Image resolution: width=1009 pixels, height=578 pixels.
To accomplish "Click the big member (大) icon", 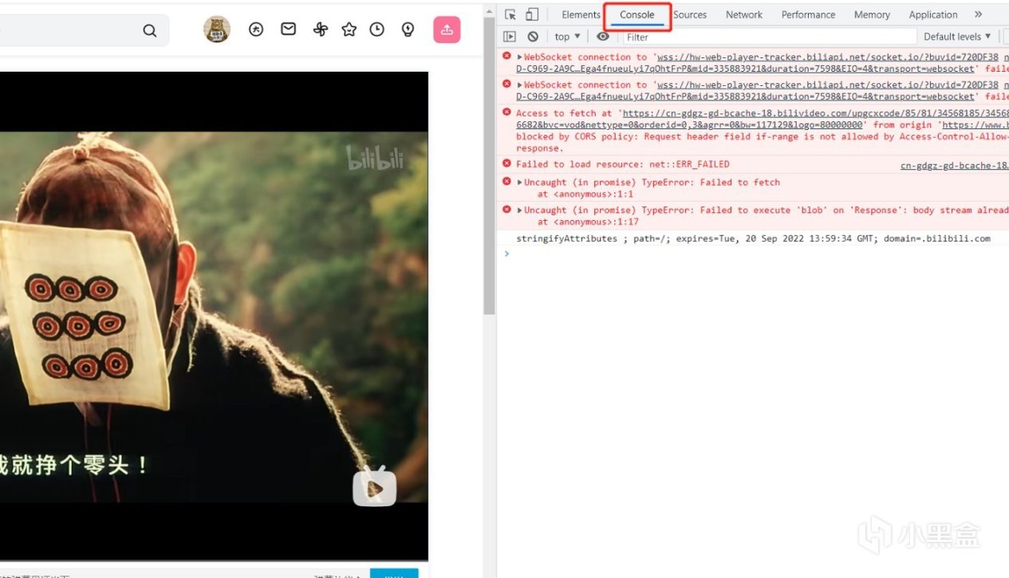I will [x=256, y=29].
